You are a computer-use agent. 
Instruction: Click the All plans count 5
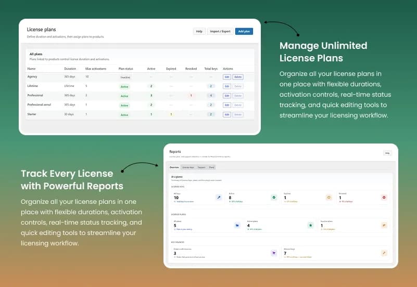(175, 226)
